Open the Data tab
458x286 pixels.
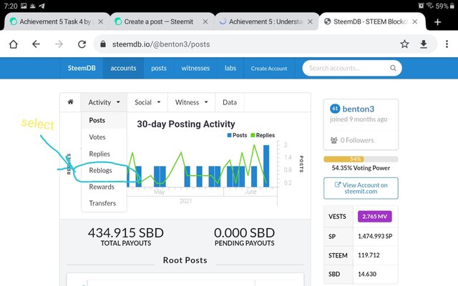(x=230, y=102)
